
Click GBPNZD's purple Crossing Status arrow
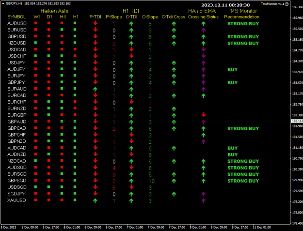pyautogui.click(x=204, y=141)
